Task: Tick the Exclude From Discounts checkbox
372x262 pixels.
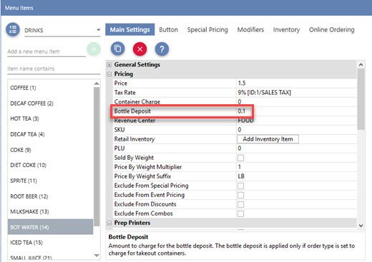Action: pyautogui.click(x=240, y=204)
